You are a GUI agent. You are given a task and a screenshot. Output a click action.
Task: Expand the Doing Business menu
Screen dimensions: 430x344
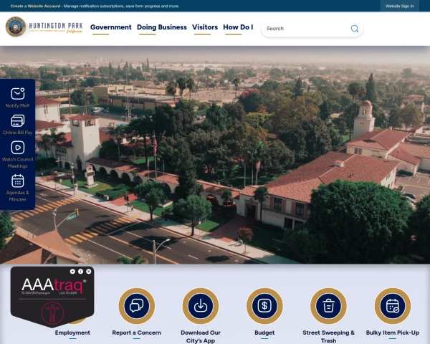point(162,27)
